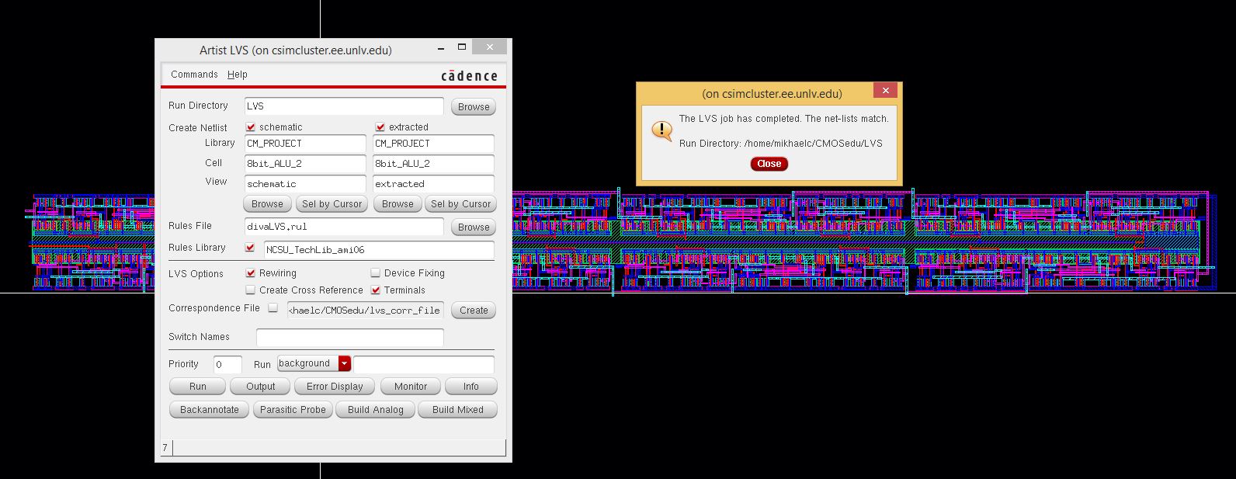The height and width of the screenshot is (479, 1236).
Task: Toggle the schematic netlist checkbox
Action: [251, 127]
